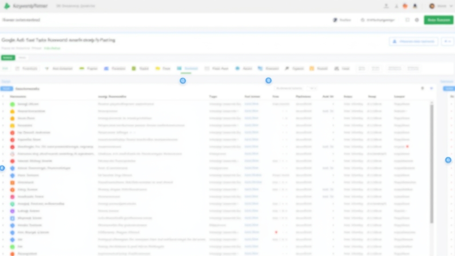
Task: Click the green pill tab under the page title
Action: (x=8, y=57)
